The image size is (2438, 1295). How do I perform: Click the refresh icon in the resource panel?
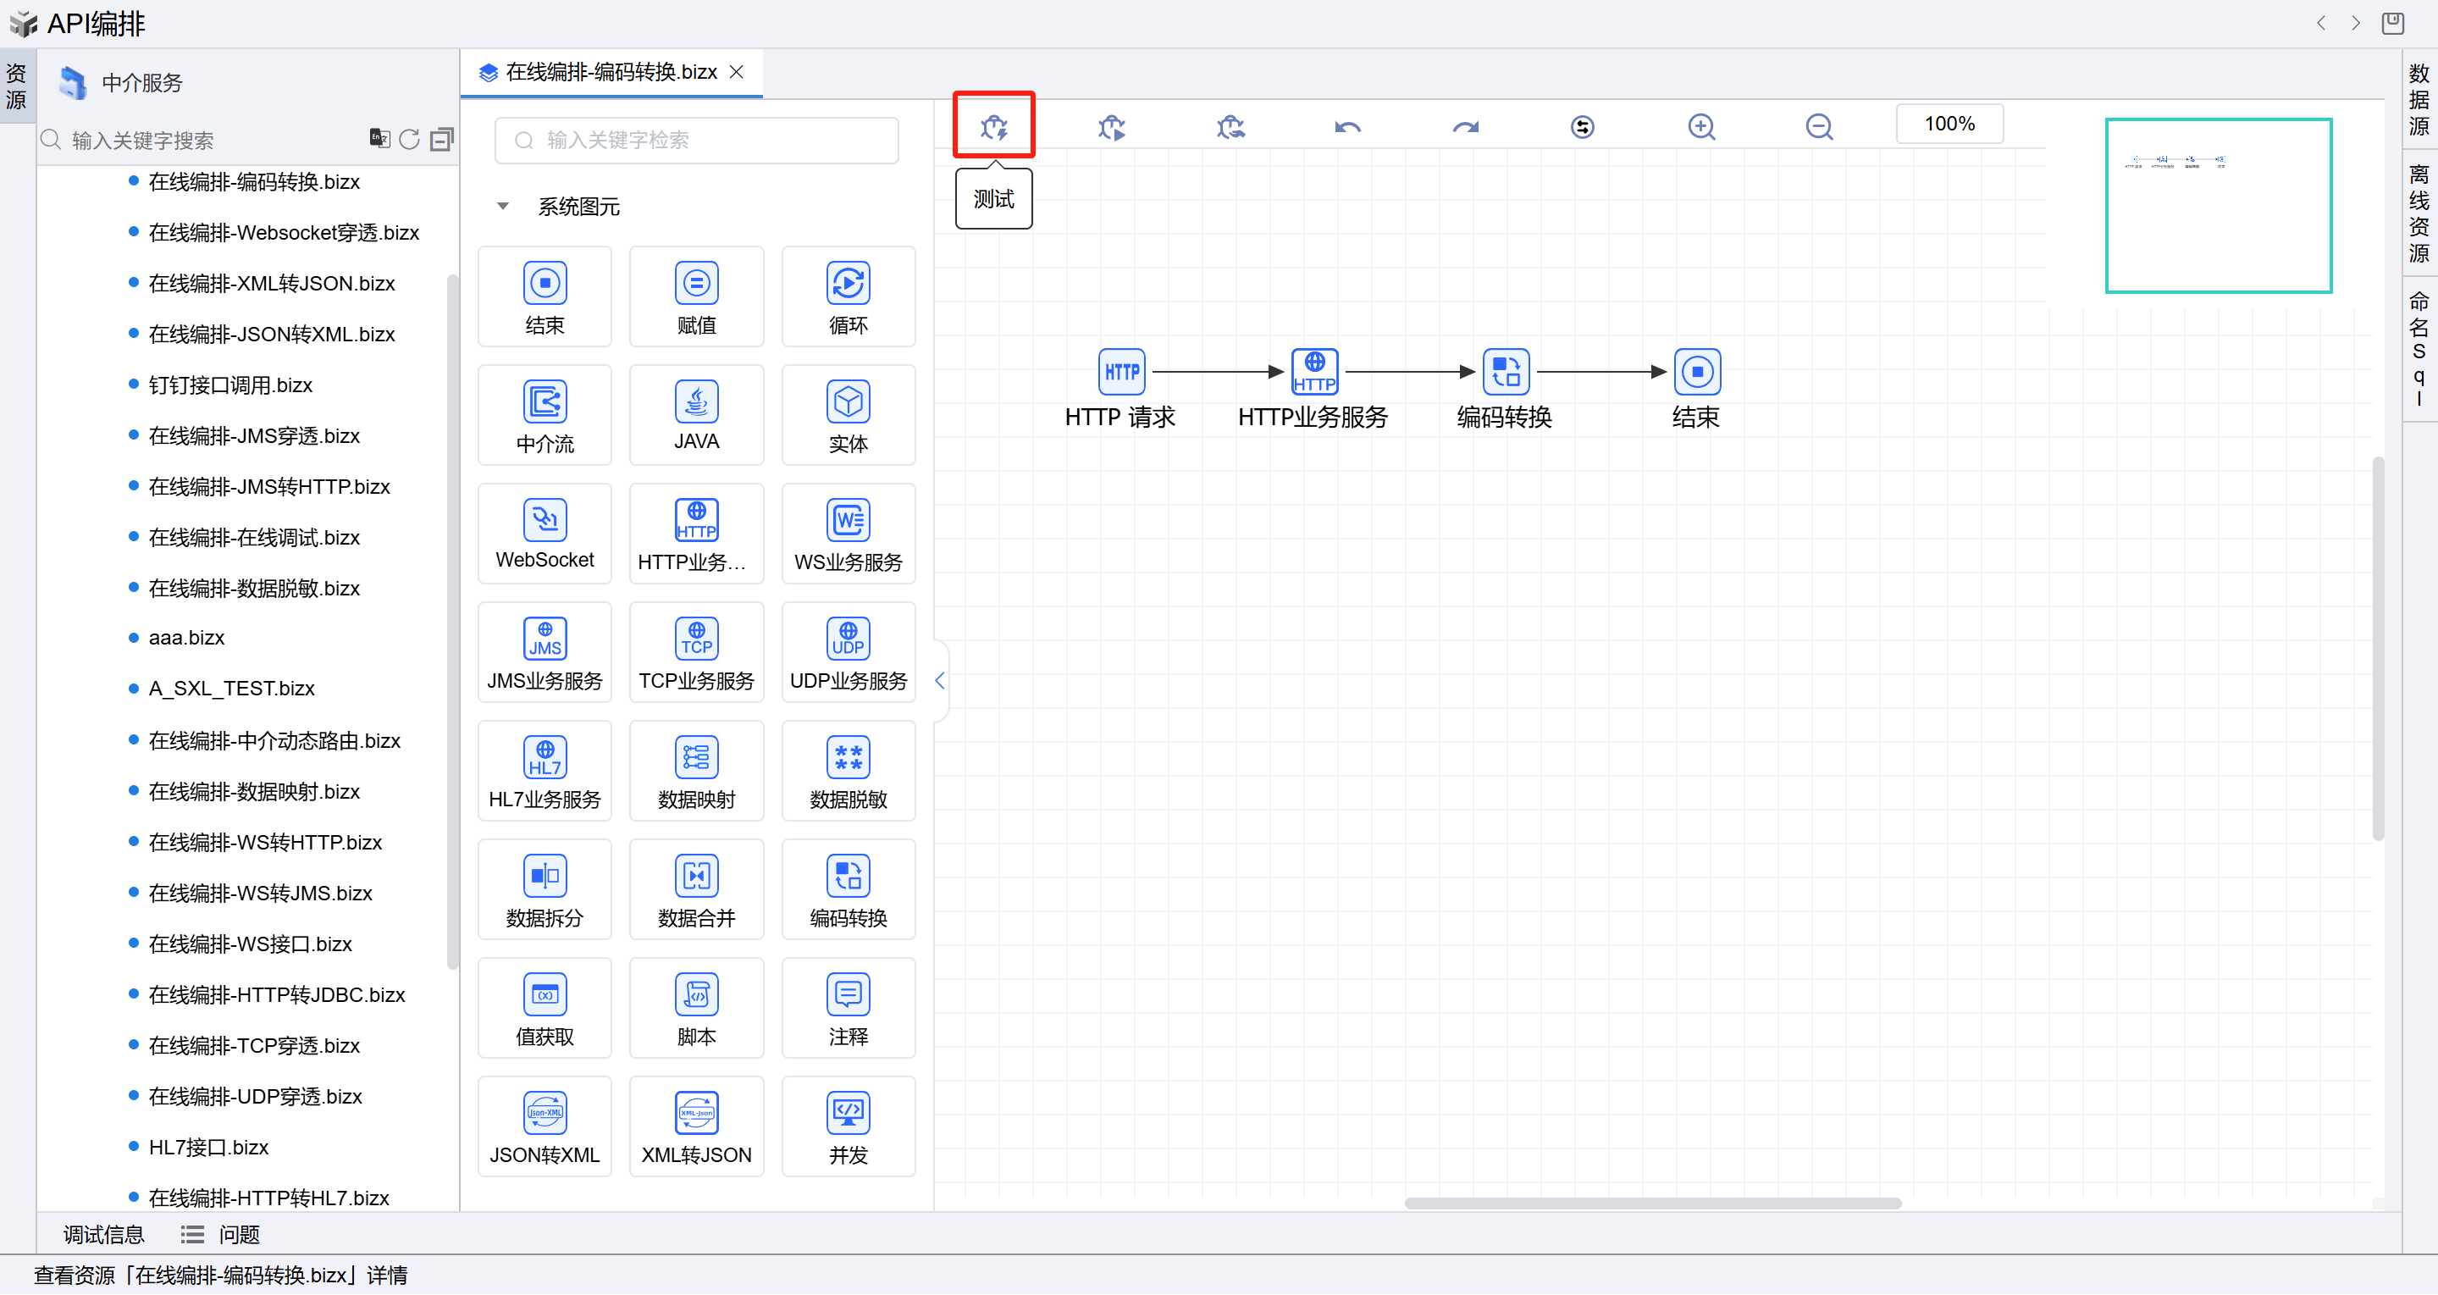(409, 140)
